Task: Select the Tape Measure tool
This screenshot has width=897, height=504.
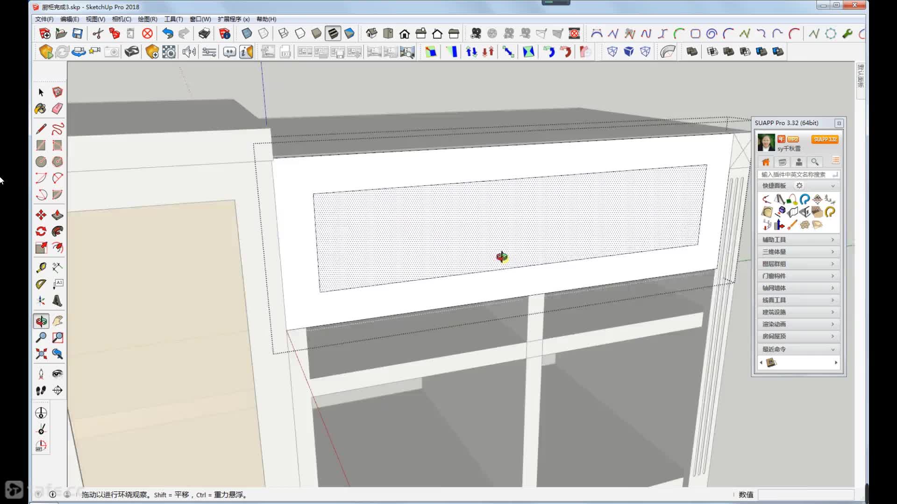Action: [41, 267]
